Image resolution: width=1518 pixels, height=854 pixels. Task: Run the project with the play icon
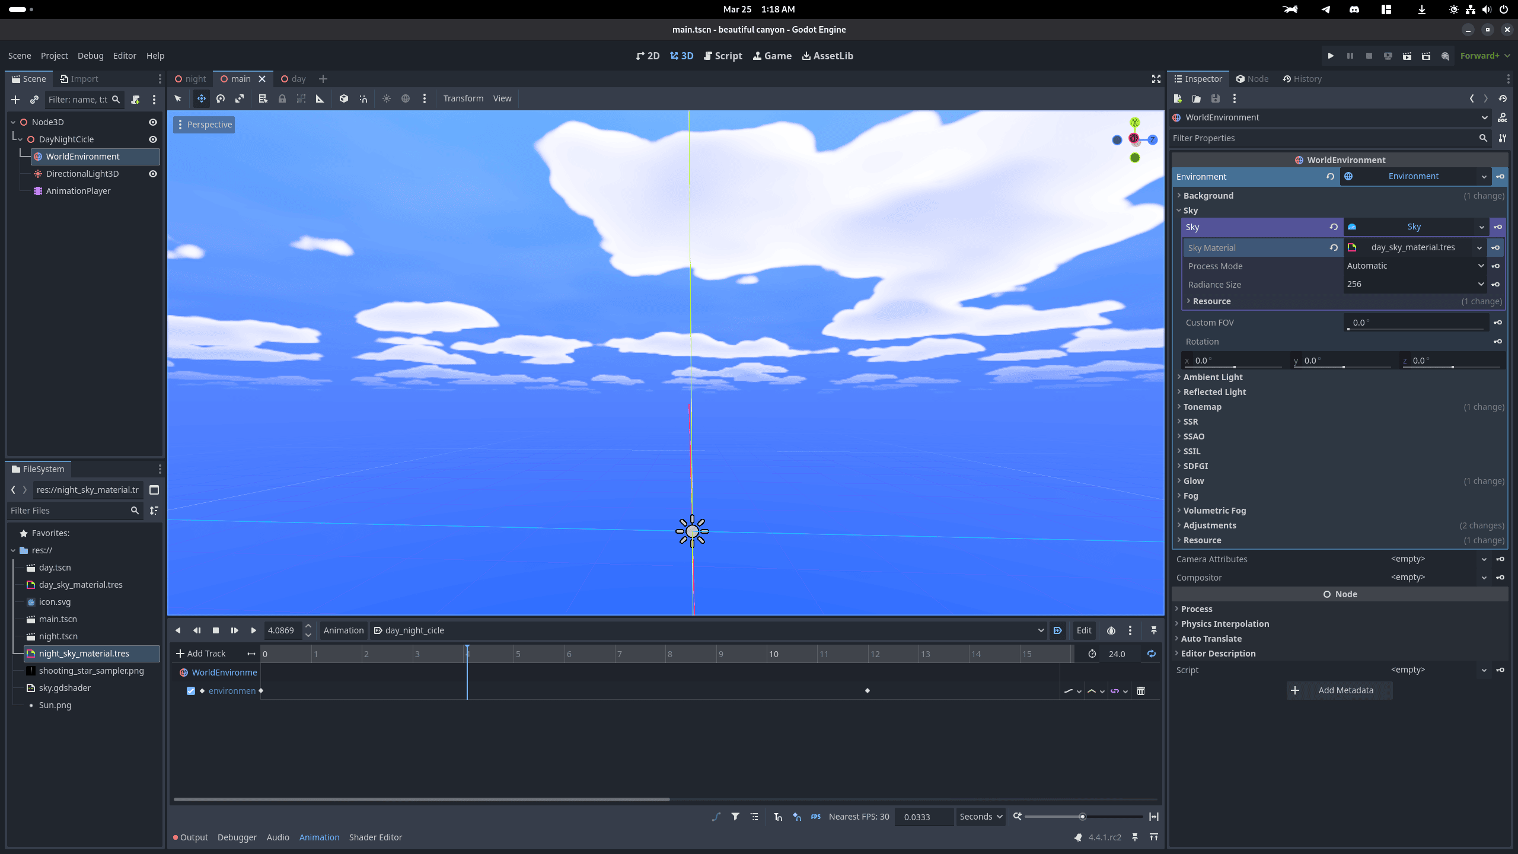click(x=1331, y=56)
